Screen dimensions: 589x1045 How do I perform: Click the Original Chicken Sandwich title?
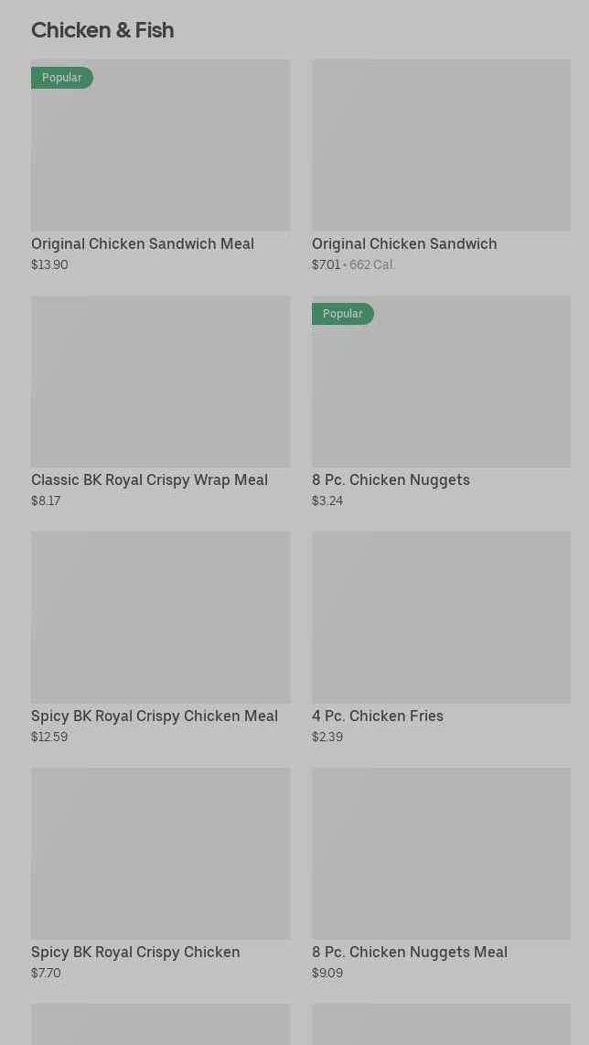[404, 244]
